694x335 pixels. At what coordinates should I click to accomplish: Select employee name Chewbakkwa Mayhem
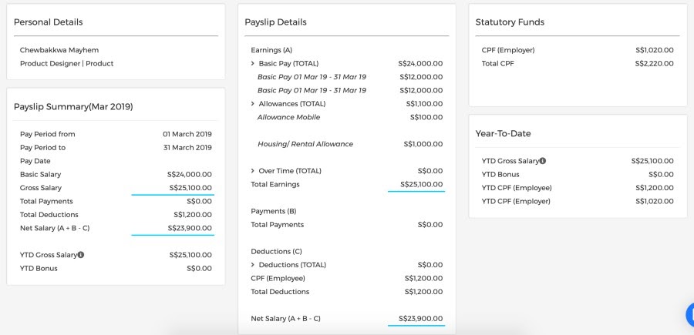click(59, 50)
